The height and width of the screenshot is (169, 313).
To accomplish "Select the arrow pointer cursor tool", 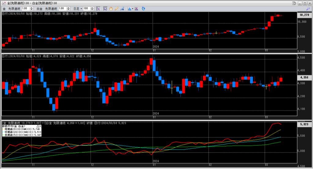I will pos(105,9).
